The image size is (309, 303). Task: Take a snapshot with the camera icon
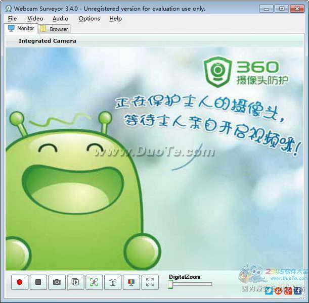coord(57,282)
